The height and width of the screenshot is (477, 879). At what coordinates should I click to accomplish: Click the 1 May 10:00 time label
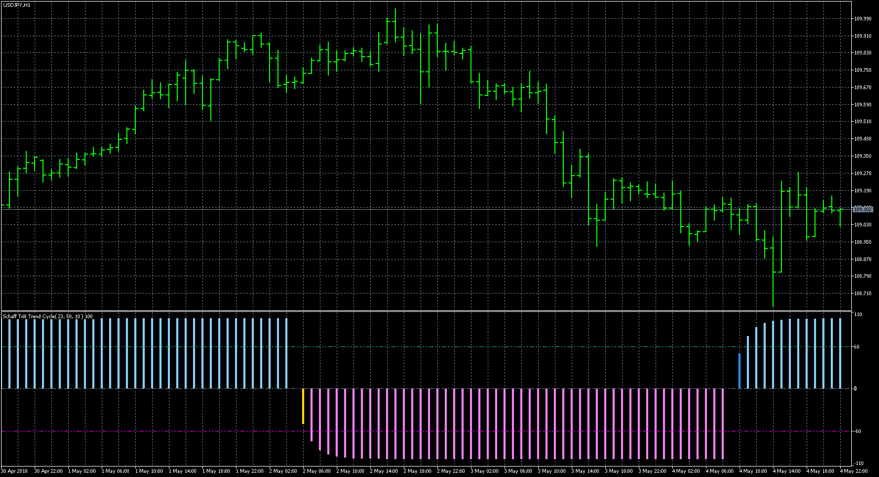click(149, 471)
